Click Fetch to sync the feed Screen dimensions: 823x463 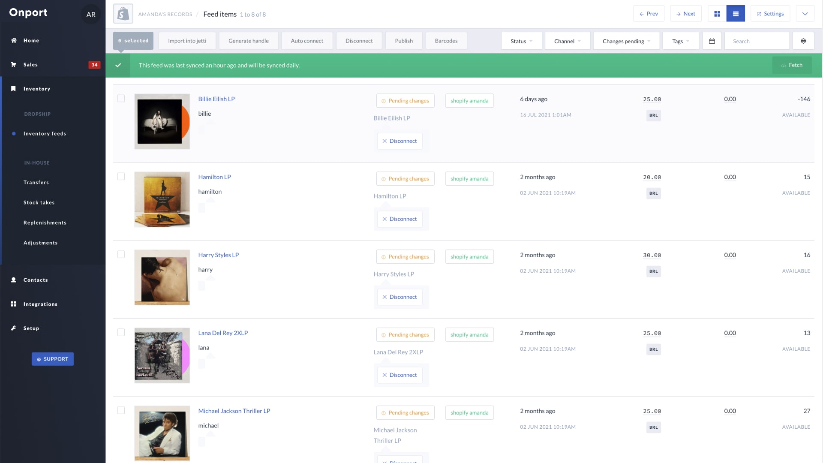[x=792, y=65]
